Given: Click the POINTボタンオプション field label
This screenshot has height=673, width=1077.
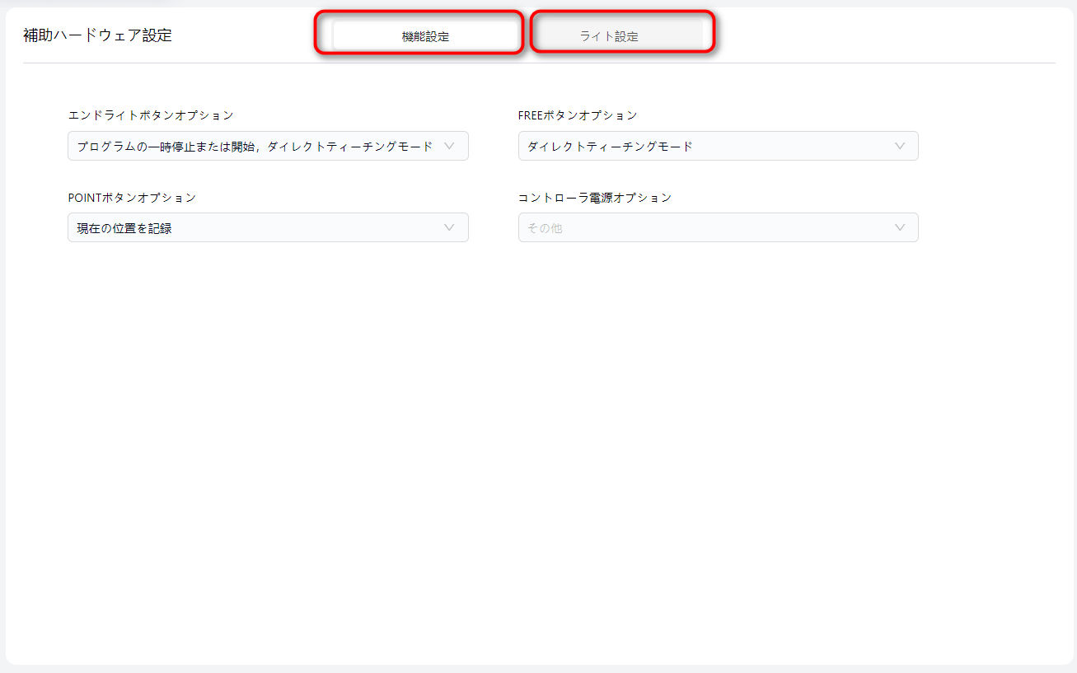Looking at the screenshot, I should pyautogui.click(x=132, y=198).
